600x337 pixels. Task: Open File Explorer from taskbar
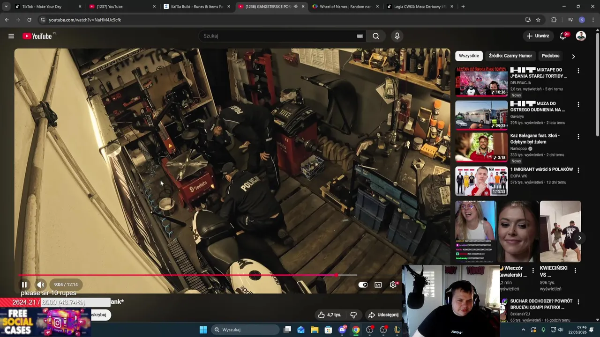[x=315, y=330]
